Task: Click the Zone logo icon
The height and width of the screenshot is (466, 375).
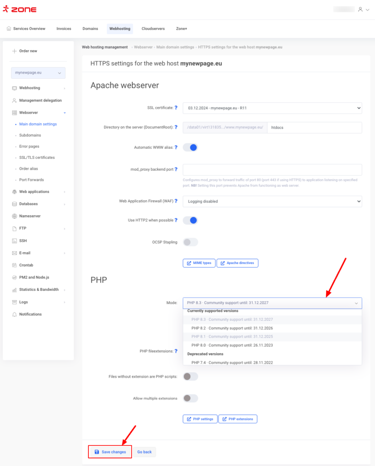Action: point(5,9)
